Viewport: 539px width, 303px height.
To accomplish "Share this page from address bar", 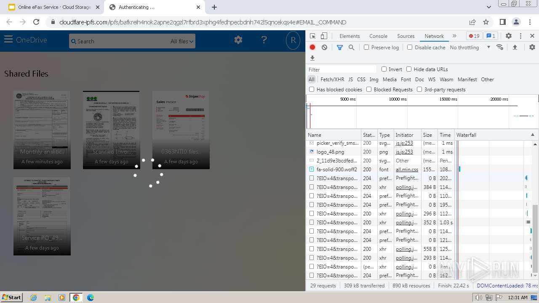I will pyautogui.click(x=472, y=22).
